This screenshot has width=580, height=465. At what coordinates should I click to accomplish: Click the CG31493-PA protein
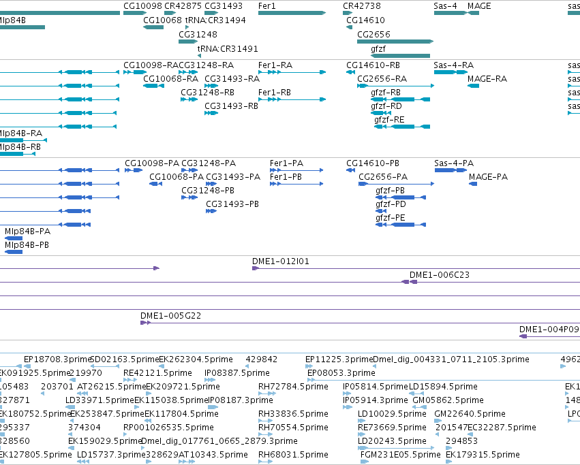pyautogui.click(x=211, y=184)
